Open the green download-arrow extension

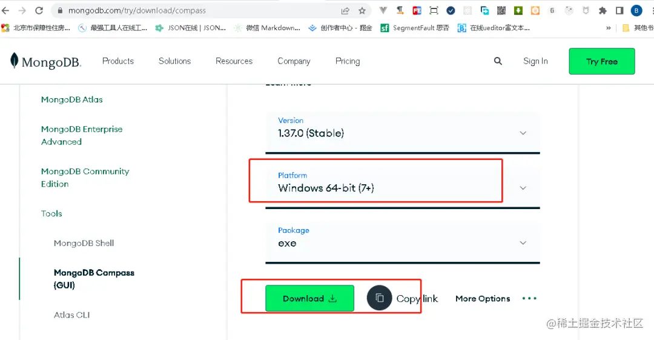tap(518, 10)
